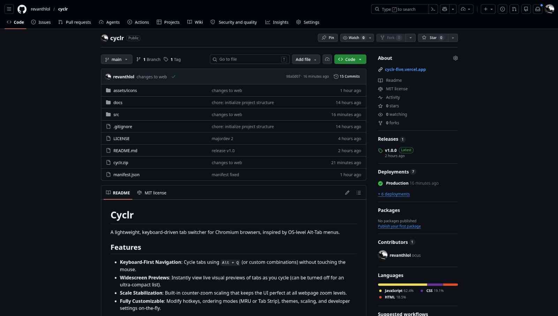Image resolution: width=558 pixels, height=316 pixels.
Task: Click the file icon in the LICENSE row
Action: click(108, 138)
